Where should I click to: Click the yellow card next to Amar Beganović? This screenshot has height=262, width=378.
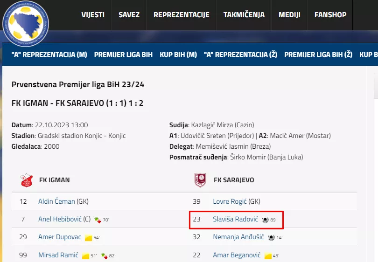pyautogui.click(x=268, y=255)
